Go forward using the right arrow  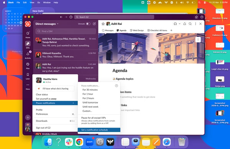click(x=66, y=17)
